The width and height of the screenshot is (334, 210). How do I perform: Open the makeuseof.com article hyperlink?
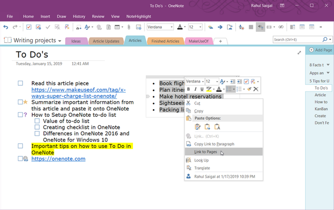point(78,93)
